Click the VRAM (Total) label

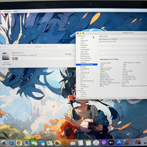pyautogui.click(x=105, y=70)
